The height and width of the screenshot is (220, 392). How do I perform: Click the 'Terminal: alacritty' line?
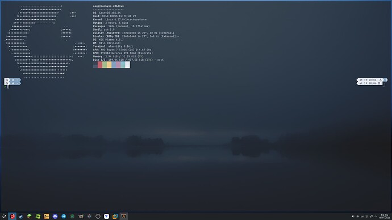(x=113, y=46)
